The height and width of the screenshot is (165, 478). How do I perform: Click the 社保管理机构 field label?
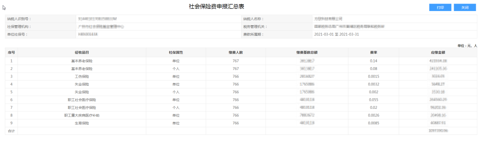[19, 27]
